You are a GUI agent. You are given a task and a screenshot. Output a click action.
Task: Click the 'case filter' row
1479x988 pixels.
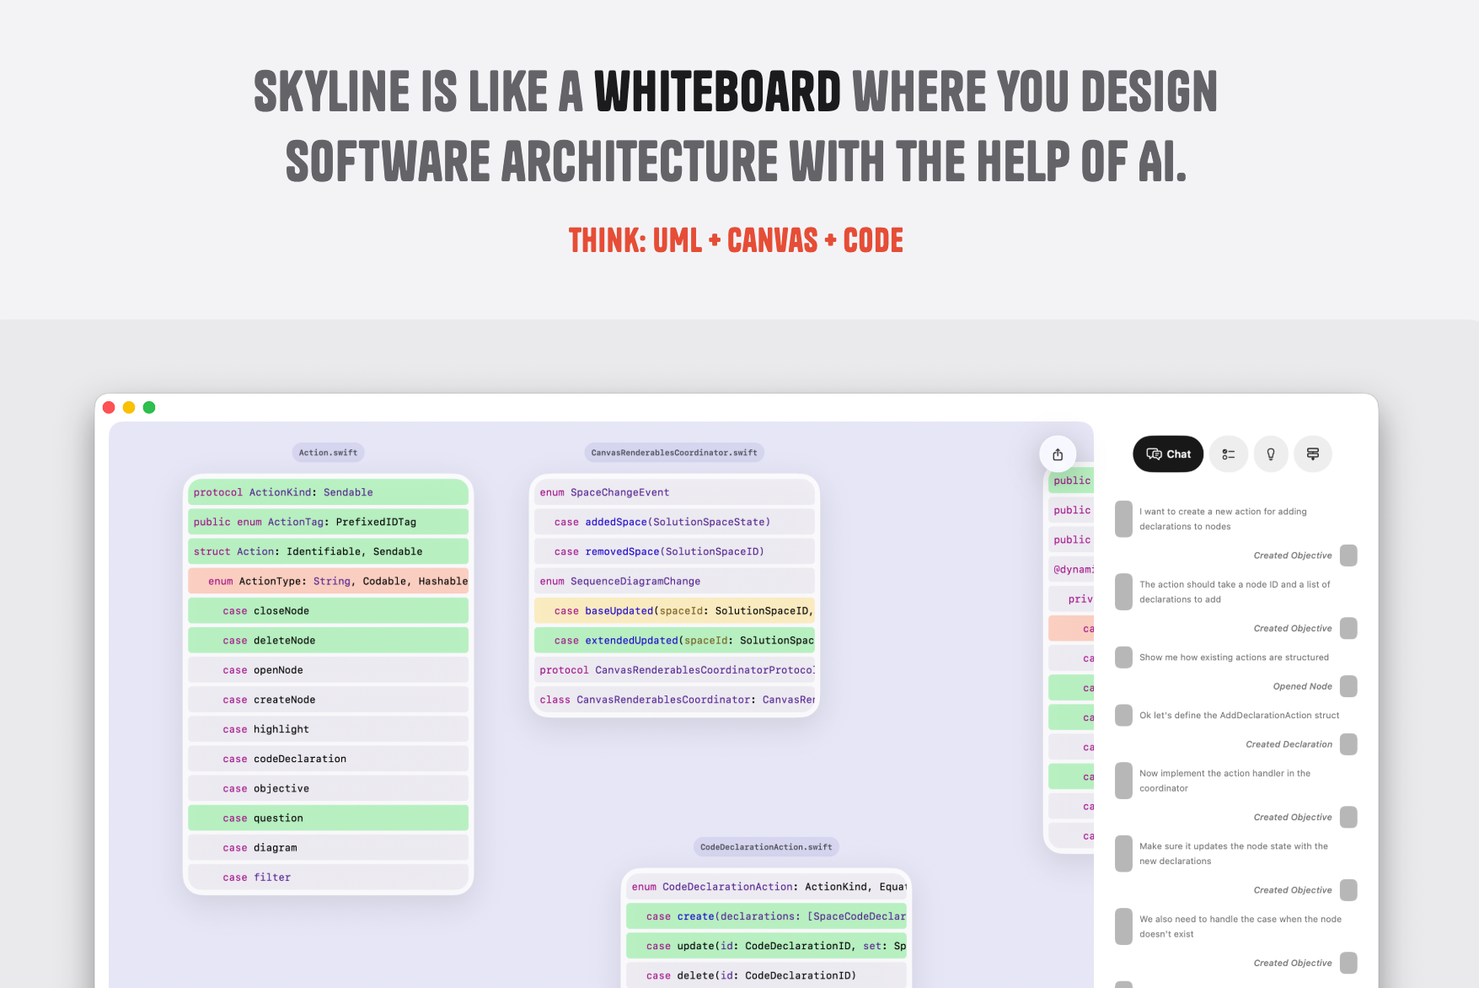[328, 877]
